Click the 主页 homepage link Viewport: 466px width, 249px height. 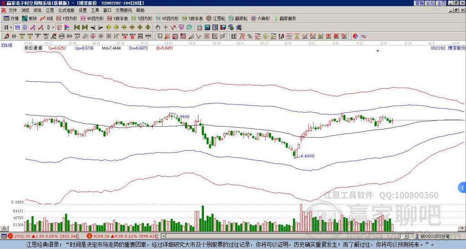pos(441,3)
